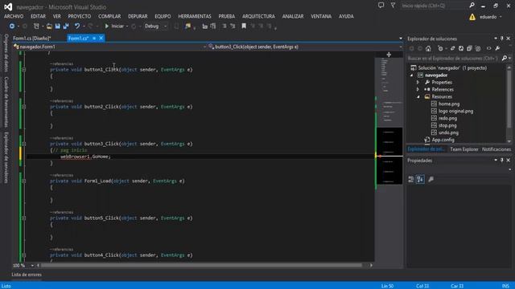Click the Open File folder icon
Screen dimensions: 515x289
coord(49,26)
